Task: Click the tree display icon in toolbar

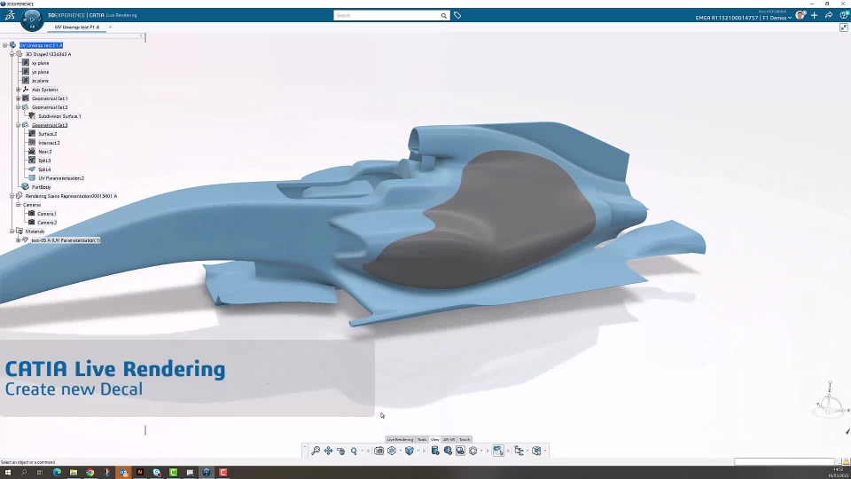Action: pos(519,451)
